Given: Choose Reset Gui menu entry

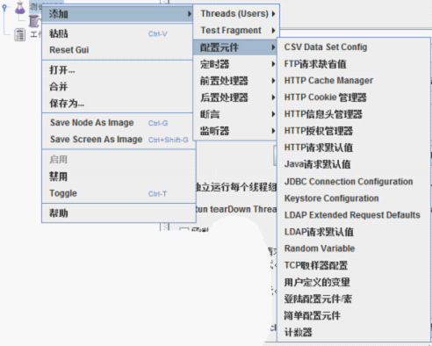Looking at the screenshot, I should 118,50.
